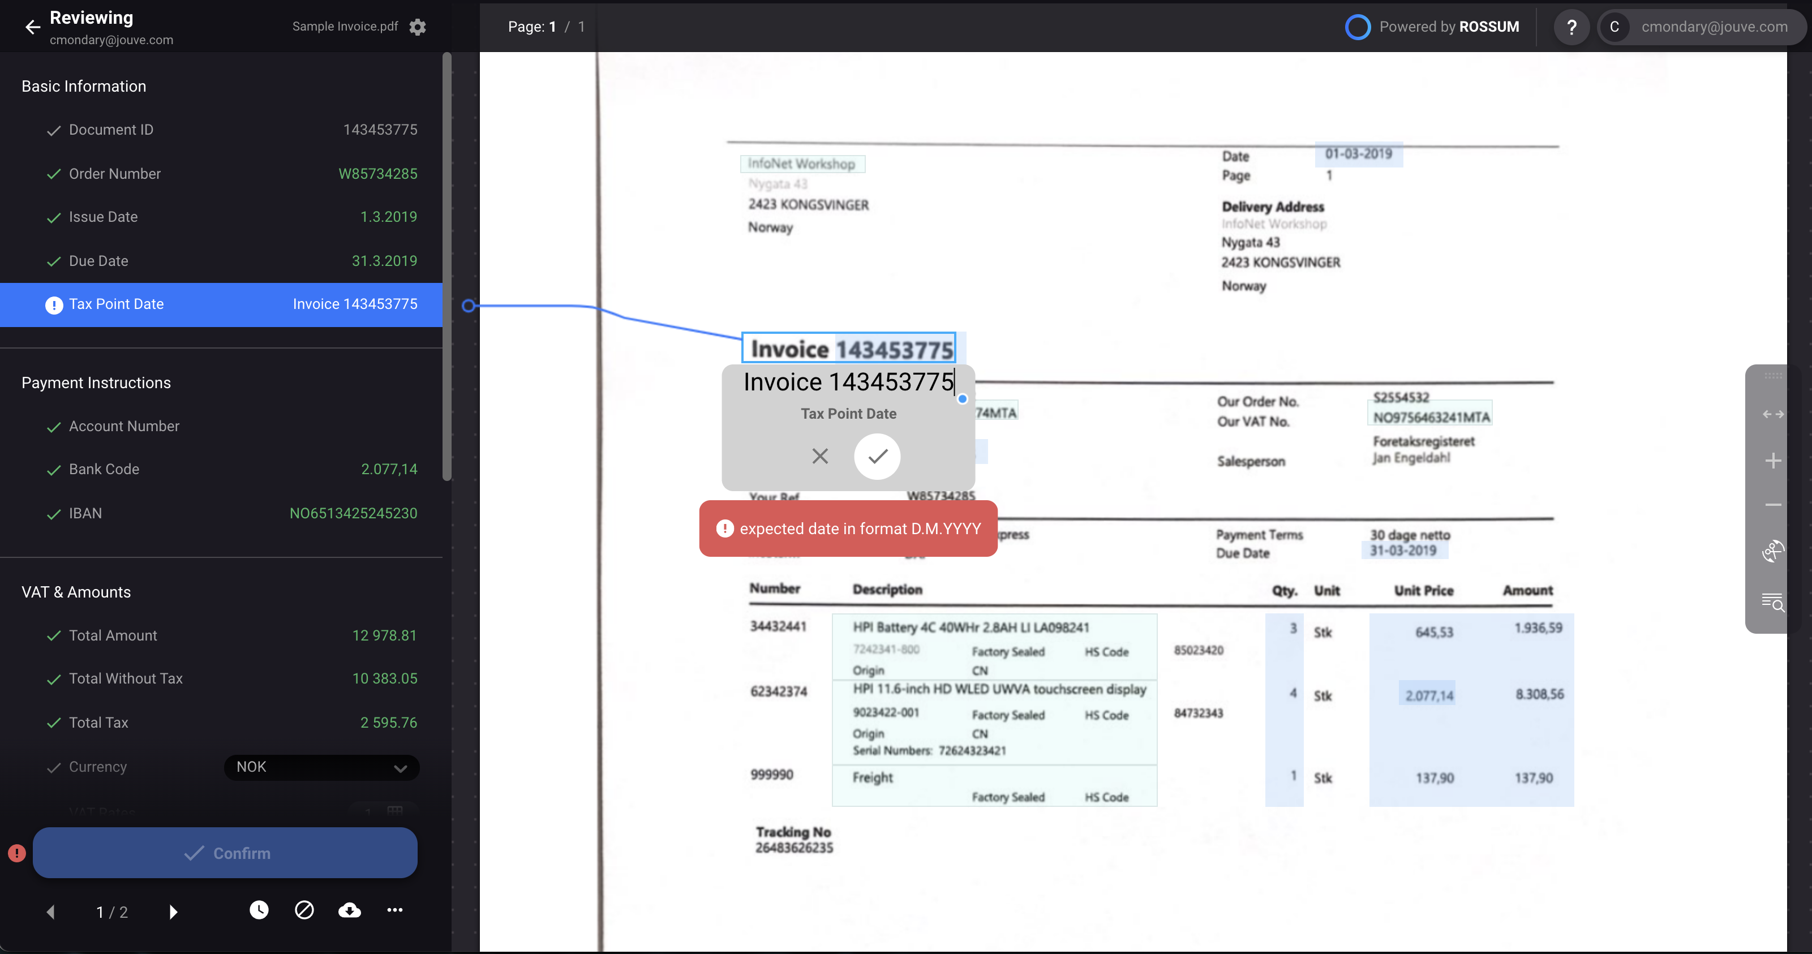1812x954 pixels.
Task: Postpone document with the clock icon
Action: click(259, 910)
